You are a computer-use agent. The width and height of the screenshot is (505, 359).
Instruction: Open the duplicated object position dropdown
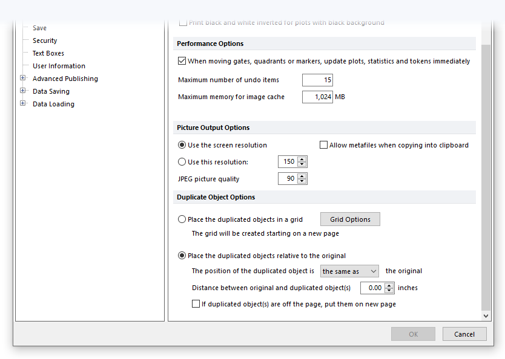pyautogui.click(x=349, y=271)
